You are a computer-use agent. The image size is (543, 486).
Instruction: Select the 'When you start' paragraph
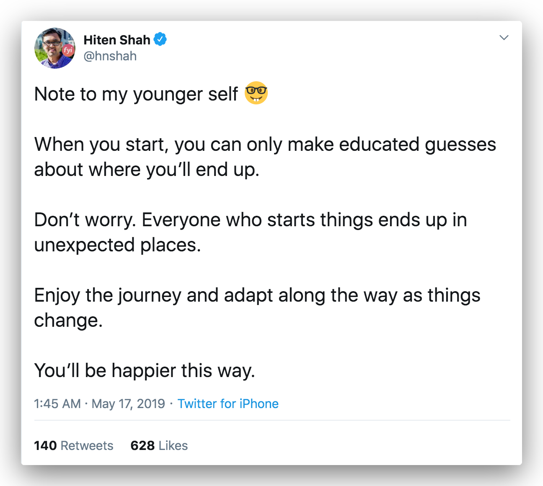coord(265,157)
